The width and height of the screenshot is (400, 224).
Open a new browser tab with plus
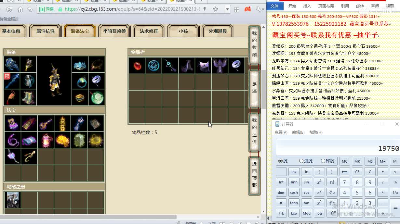(x=201, y=1)
